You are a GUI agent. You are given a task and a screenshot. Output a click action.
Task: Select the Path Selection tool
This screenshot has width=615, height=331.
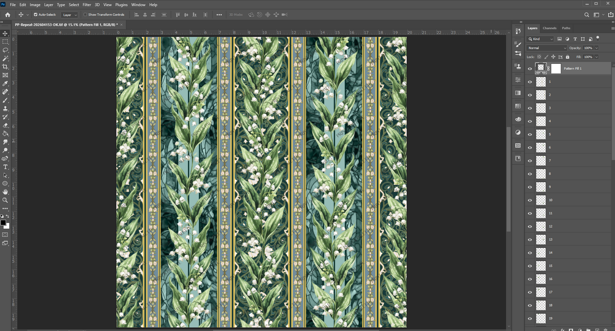pyautogui.click(x=5, y=175)
